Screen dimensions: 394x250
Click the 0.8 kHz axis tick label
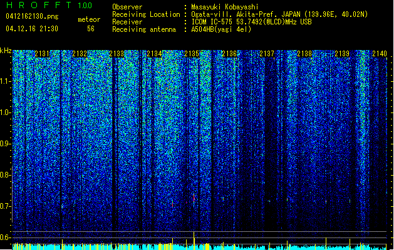click(6, 175)
